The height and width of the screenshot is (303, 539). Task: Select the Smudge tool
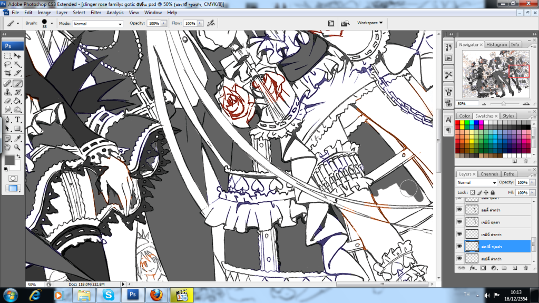tap(7, 110)
